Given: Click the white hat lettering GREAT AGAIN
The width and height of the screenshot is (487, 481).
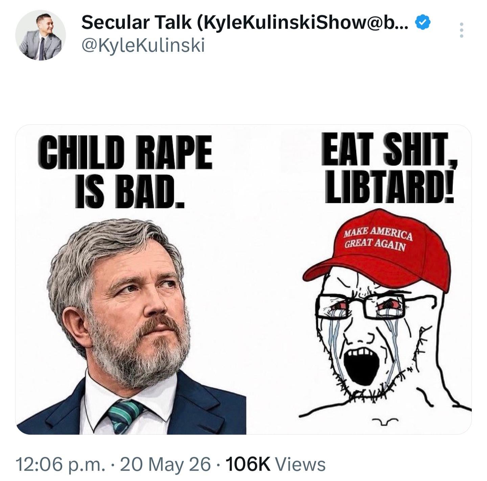Looking at the screenshot, I should point(374,246).
